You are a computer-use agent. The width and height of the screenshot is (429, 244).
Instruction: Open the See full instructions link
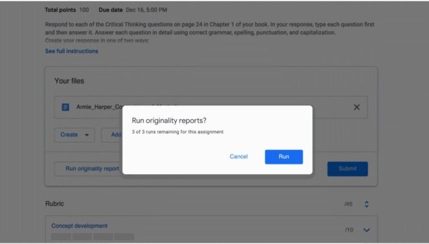(x=71, y=51)
